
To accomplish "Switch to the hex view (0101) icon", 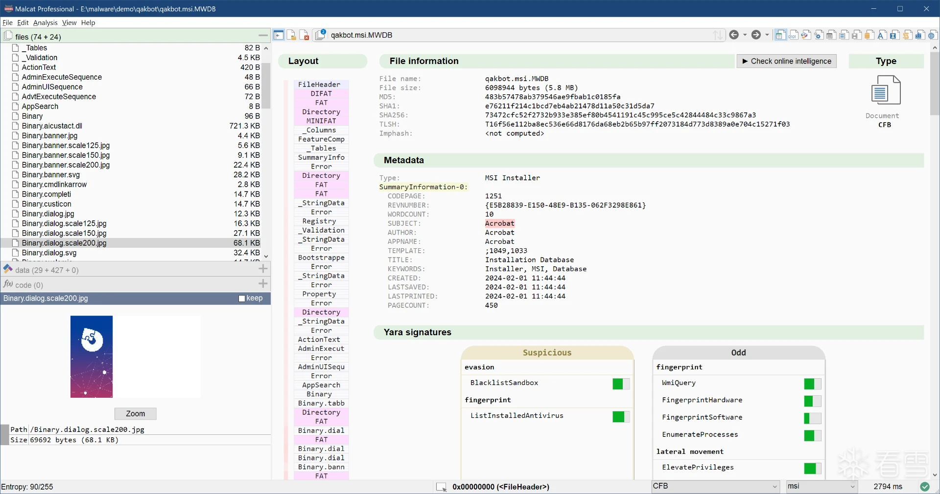I will coord(793,35).
